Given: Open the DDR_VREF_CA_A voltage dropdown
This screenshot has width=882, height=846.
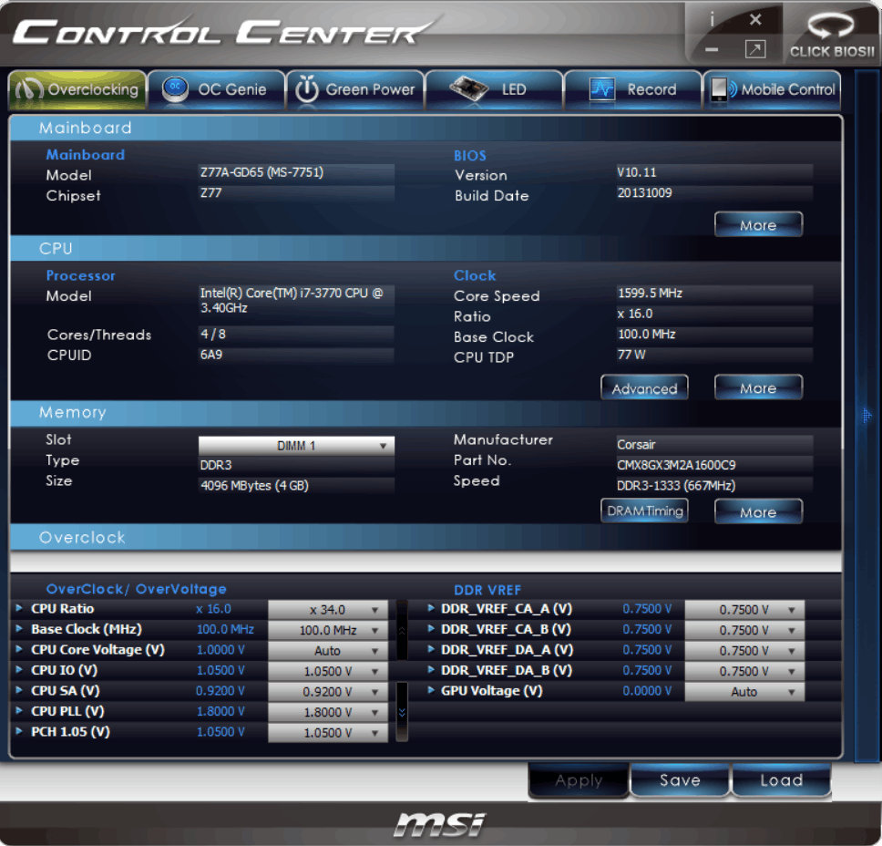Looking at the screenshot, I should coord(744,610).
